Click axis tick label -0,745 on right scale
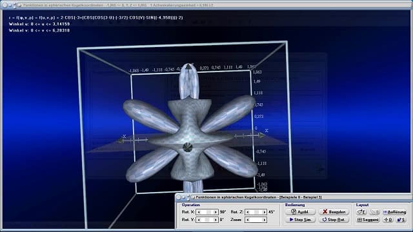This screenshot has width=413, height=232. (261, 151)
